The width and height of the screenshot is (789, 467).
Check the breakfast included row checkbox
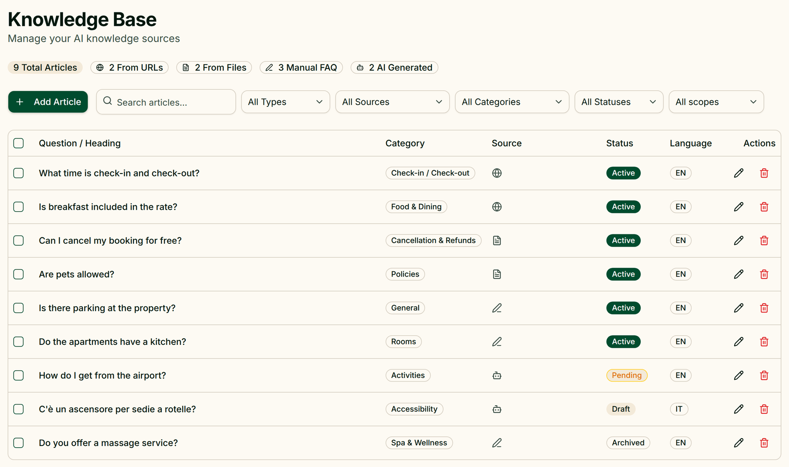pos(18,207)
